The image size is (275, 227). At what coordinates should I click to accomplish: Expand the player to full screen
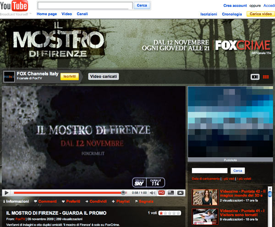[180, 193]
